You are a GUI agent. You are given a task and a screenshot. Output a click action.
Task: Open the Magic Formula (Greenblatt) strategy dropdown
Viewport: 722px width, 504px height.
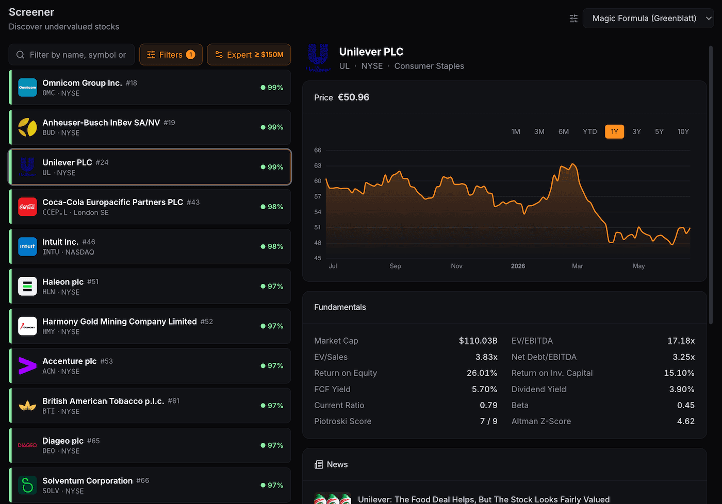tap(648, 19)
